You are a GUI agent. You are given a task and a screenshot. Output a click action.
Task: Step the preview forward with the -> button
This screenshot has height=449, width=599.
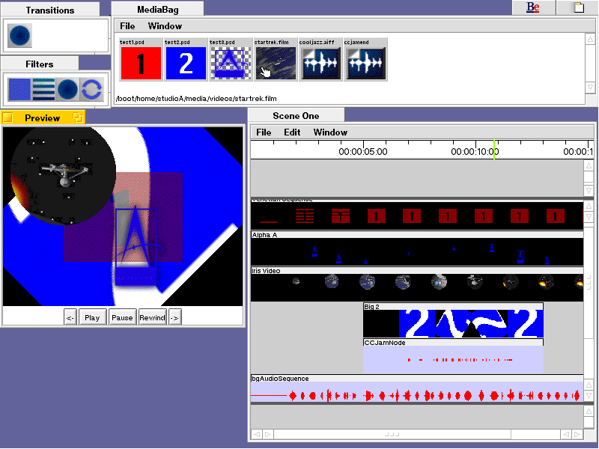click(175, 317)
